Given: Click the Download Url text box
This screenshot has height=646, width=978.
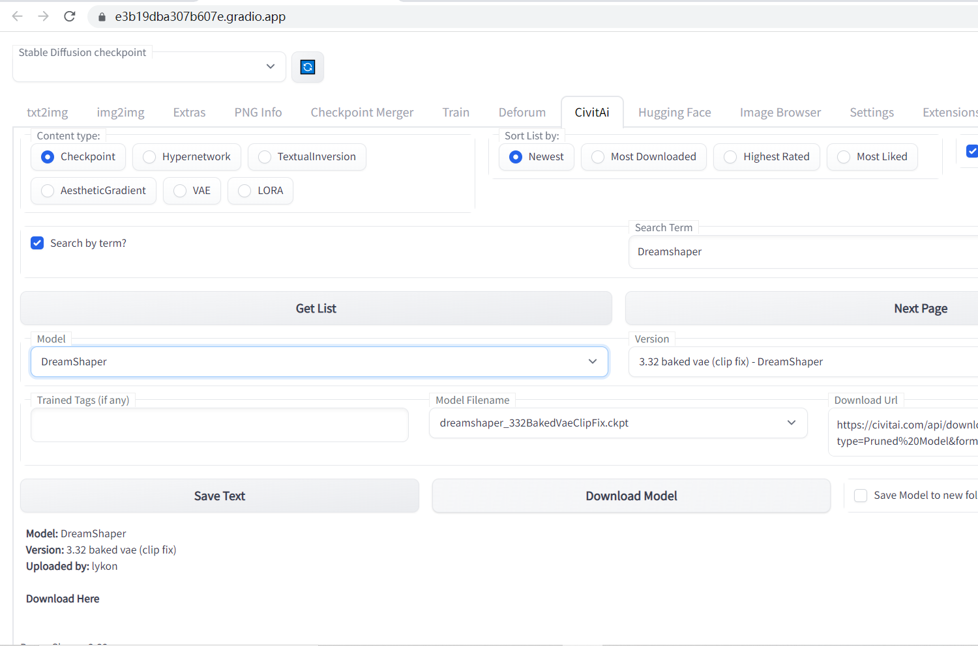Looking at the screenshot, I should point(903,432).
